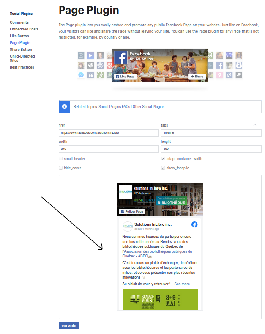
Task: Click the pink location pin icon in banner
Action: click(x=220, y=75)
